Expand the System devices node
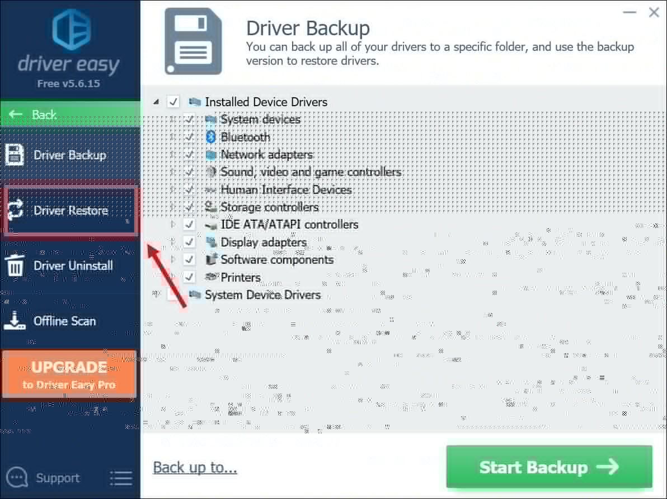Image resolution: width=667 pixels, height=499 pixels. tap(172, 120)
